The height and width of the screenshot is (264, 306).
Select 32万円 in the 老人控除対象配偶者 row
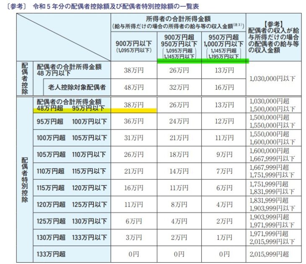(x=179, y=87)
